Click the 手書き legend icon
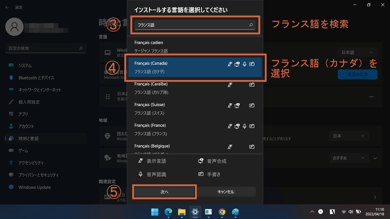Viewport: 390px width, 219px height. (x=201, y=174)
